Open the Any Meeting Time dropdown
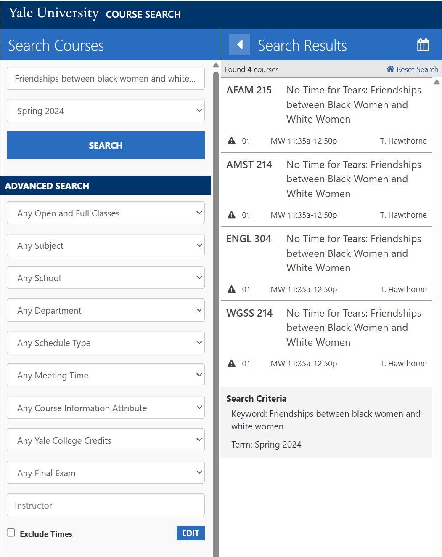The width and height of the screenshot is (442, 557). pos(106,375)
